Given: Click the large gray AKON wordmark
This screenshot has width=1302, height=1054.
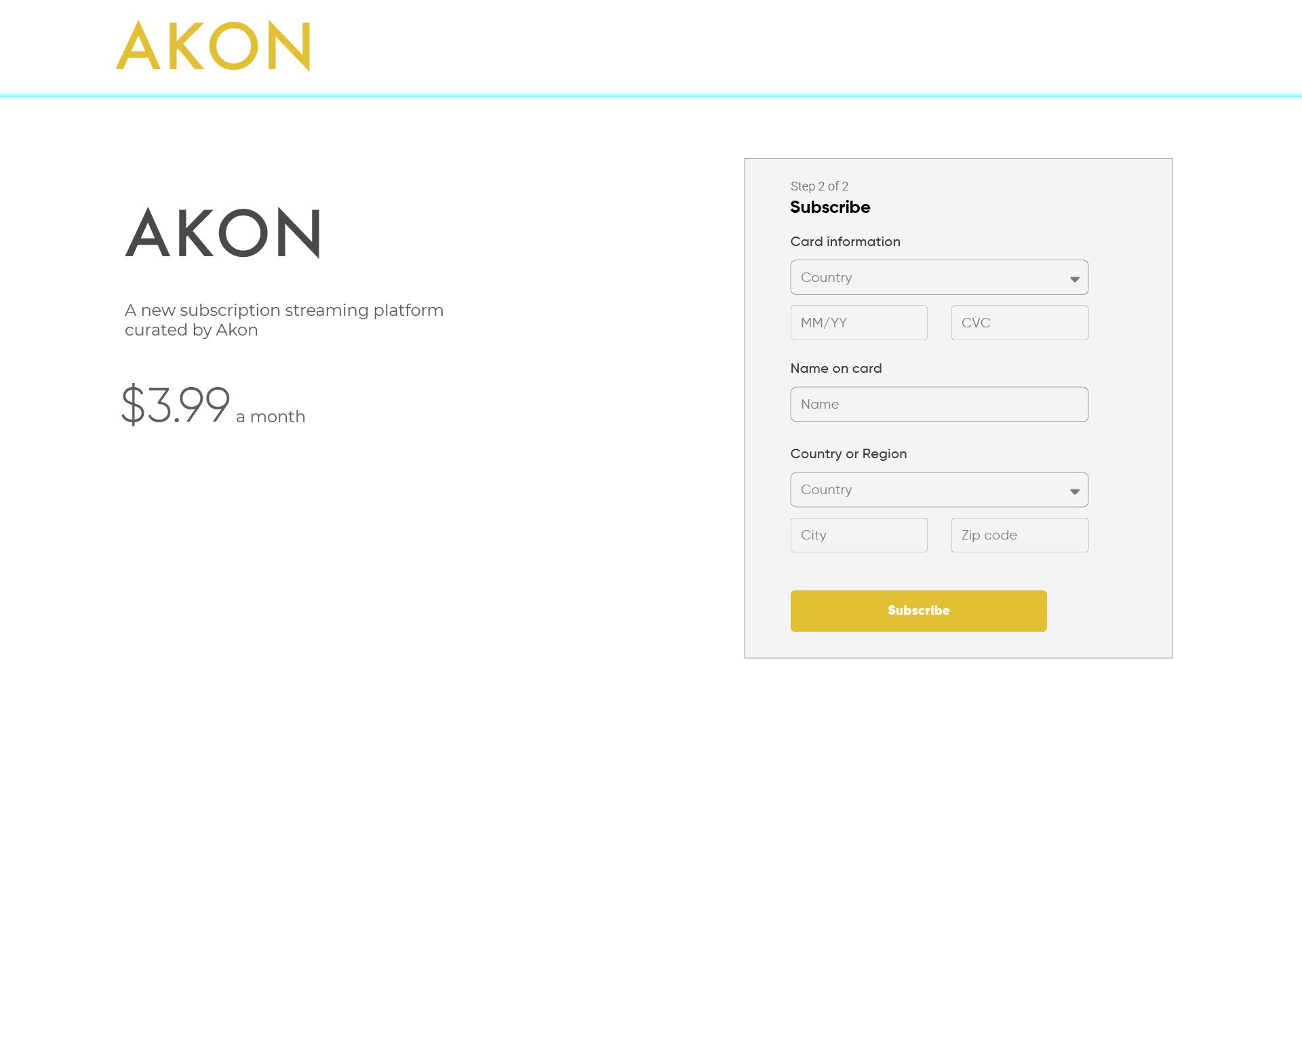Looking at the screenshot, I should [222, 233].
